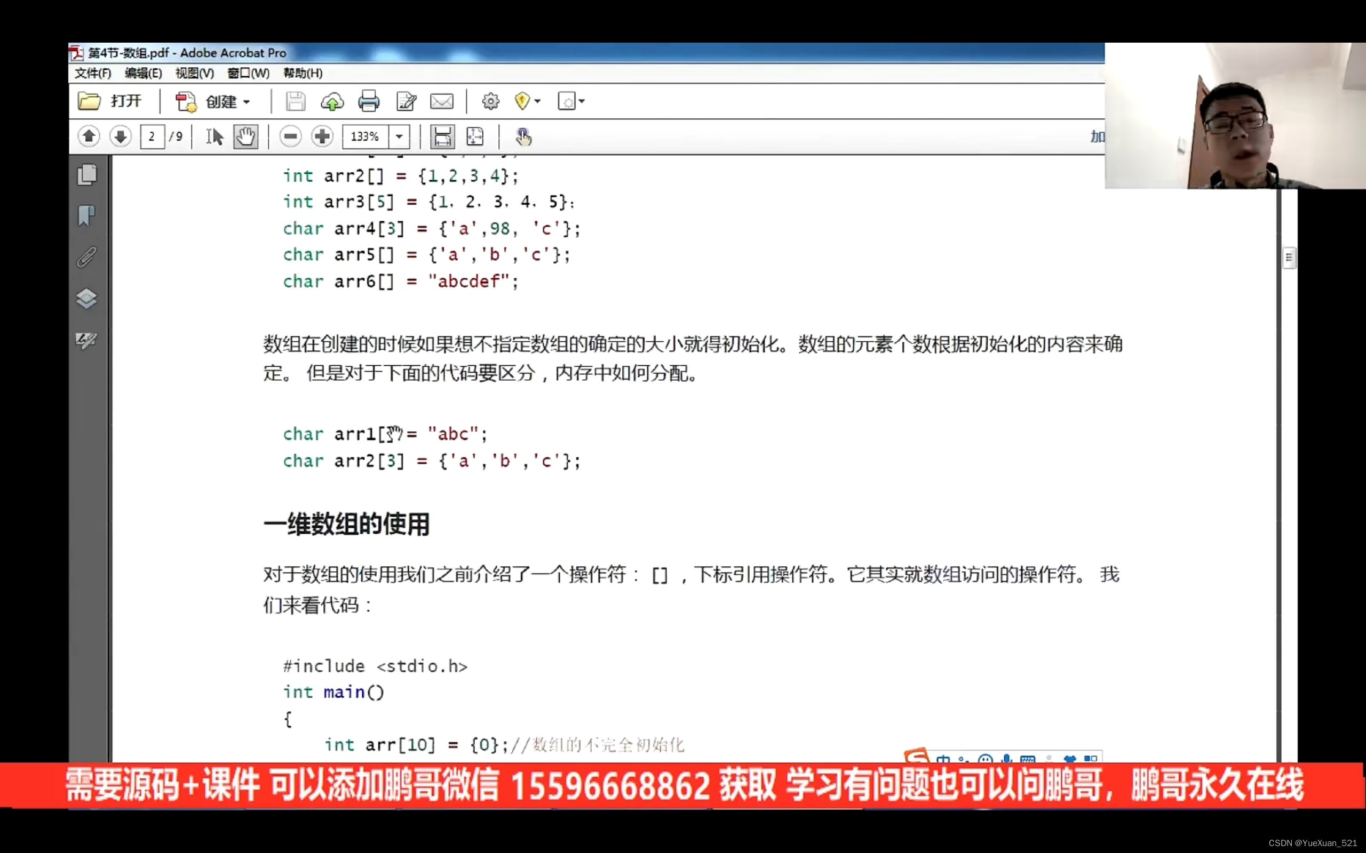
Task: Click the page customize tool icon
Action: pyautogui.click(x=566, y=101)
